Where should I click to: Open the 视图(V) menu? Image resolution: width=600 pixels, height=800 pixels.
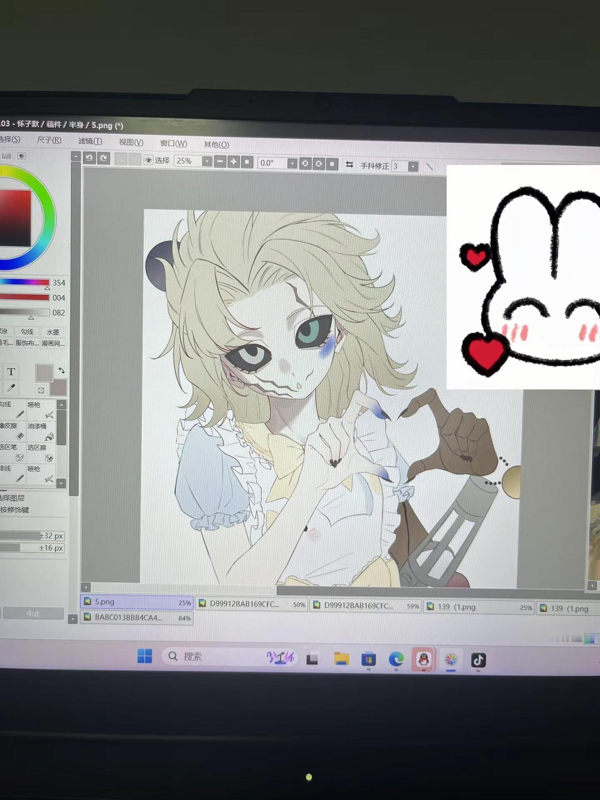tap(131, 142)
